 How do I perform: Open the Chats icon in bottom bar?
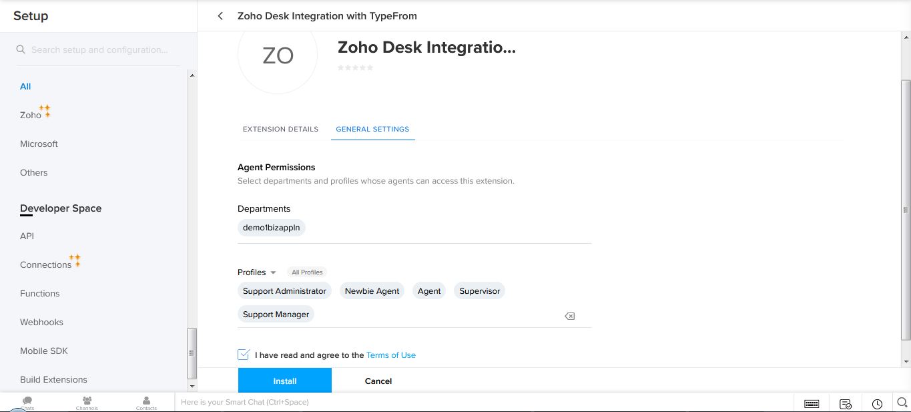[27, 403]
